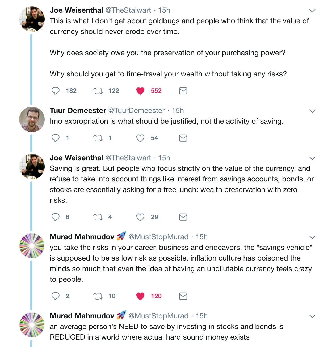Retweet the 'Saving is great' tweet
336x347 pixels.
(98, 217)
